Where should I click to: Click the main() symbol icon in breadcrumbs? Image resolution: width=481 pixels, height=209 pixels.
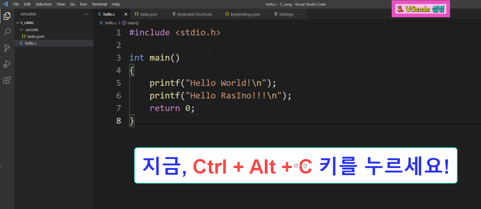coord(124,23)
